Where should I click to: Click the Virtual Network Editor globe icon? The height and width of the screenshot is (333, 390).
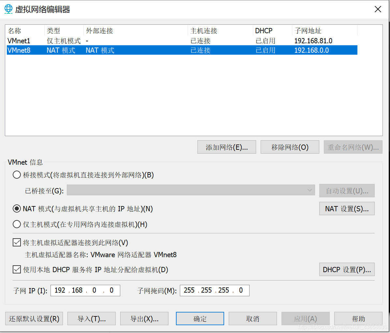pyautogui.click(x=8, y=9)
